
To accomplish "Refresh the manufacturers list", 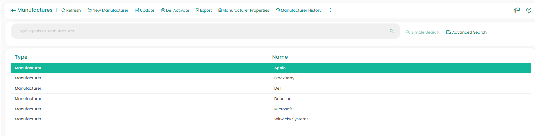I will pos(71,10).
